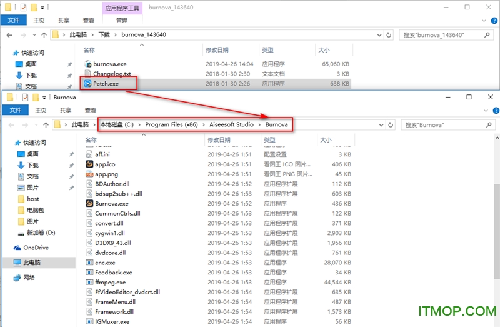Click the Changelog.txt document icon
Viewport: 500px width, 327px height.
(x=87, y=74)
